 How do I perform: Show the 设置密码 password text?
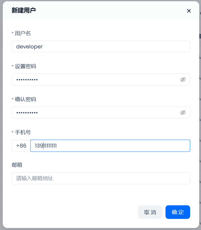tap(183, 80)
